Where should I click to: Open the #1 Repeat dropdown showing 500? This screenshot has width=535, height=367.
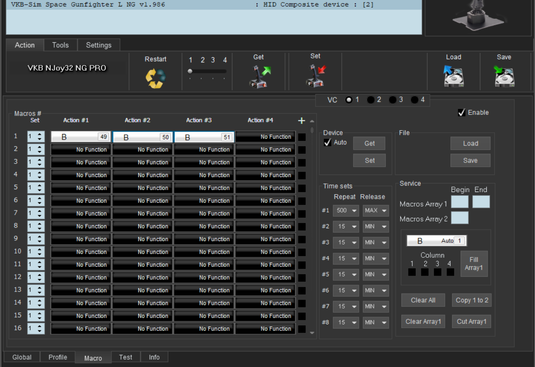(x=346, y=210)
